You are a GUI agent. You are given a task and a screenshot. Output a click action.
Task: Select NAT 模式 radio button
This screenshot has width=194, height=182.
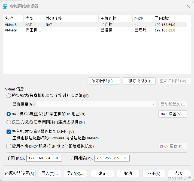pos(9,114)
